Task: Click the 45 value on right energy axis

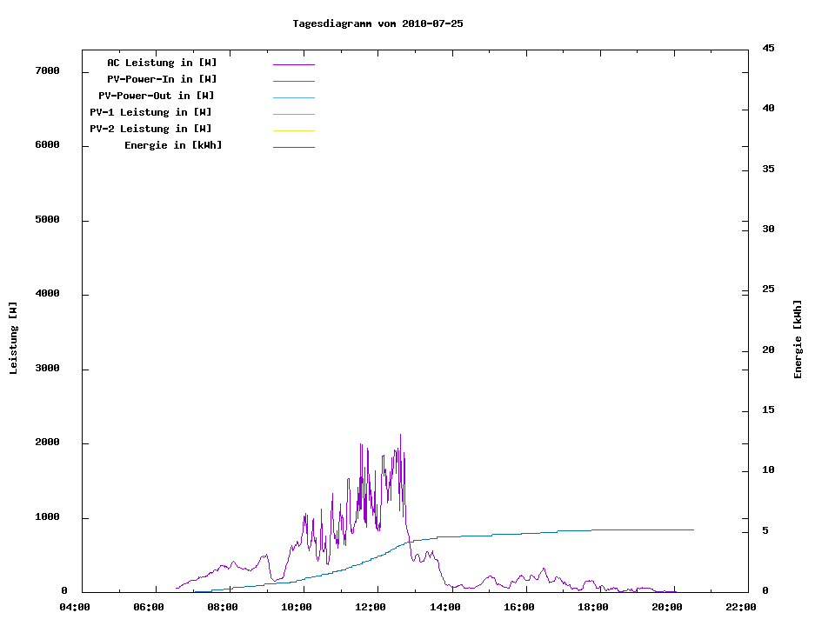Action: pos(768,48)
